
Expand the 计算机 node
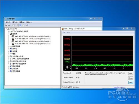click(x=9, y=49)
